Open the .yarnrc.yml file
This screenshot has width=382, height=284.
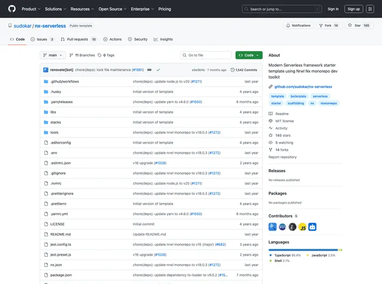[59, 214]
